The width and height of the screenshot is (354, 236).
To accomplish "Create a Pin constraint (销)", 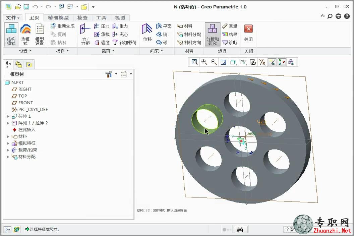I will tap(162, 34).
